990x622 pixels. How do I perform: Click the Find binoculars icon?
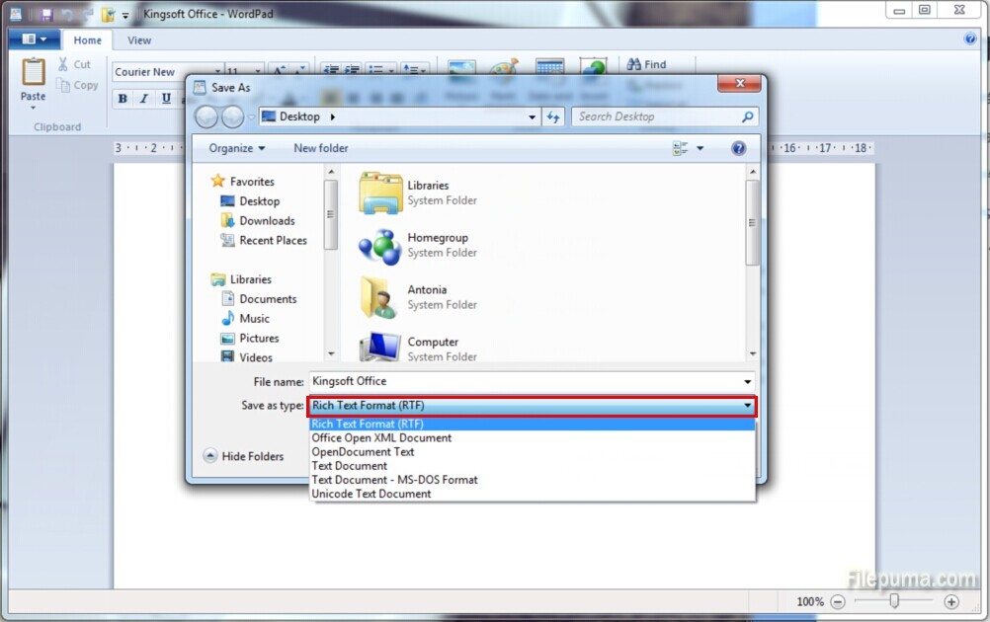click(635, 64)
